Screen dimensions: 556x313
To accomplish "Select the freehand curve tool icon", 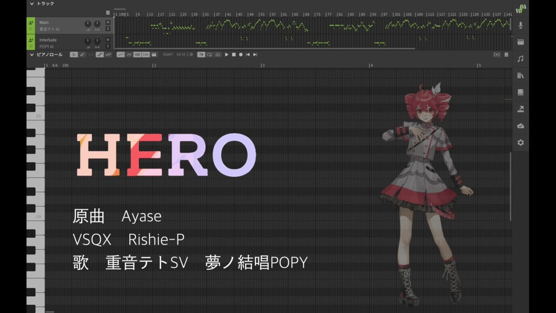I will [x=108, y=54].
